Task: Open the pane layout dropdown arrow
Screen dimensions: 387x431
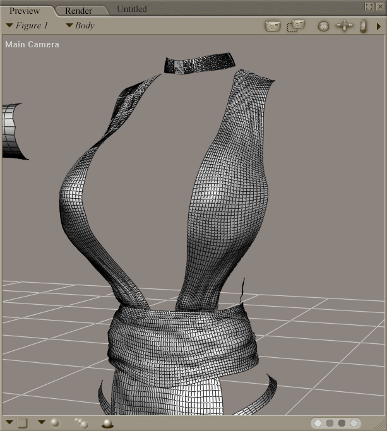Action: pyautogui.click(x=9, y=422)
